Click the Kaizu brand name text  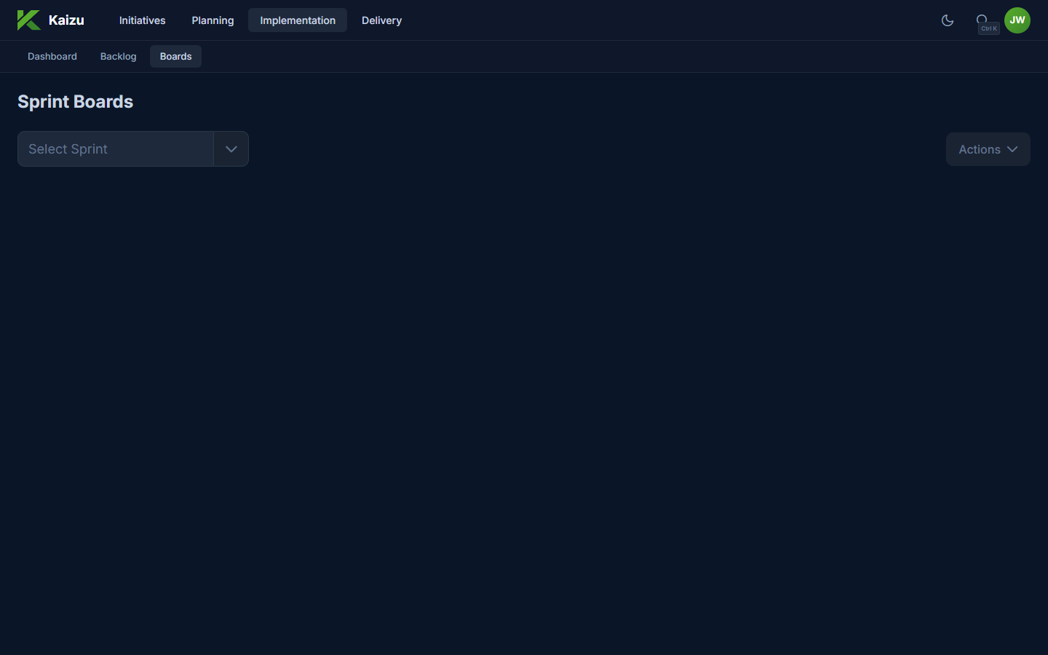(x=66, y=20)
